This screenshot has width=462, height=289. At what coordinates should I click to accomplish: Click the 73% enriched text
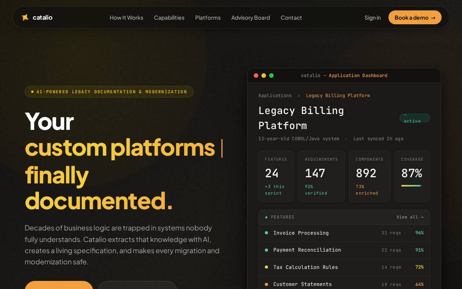coord(367,190)
